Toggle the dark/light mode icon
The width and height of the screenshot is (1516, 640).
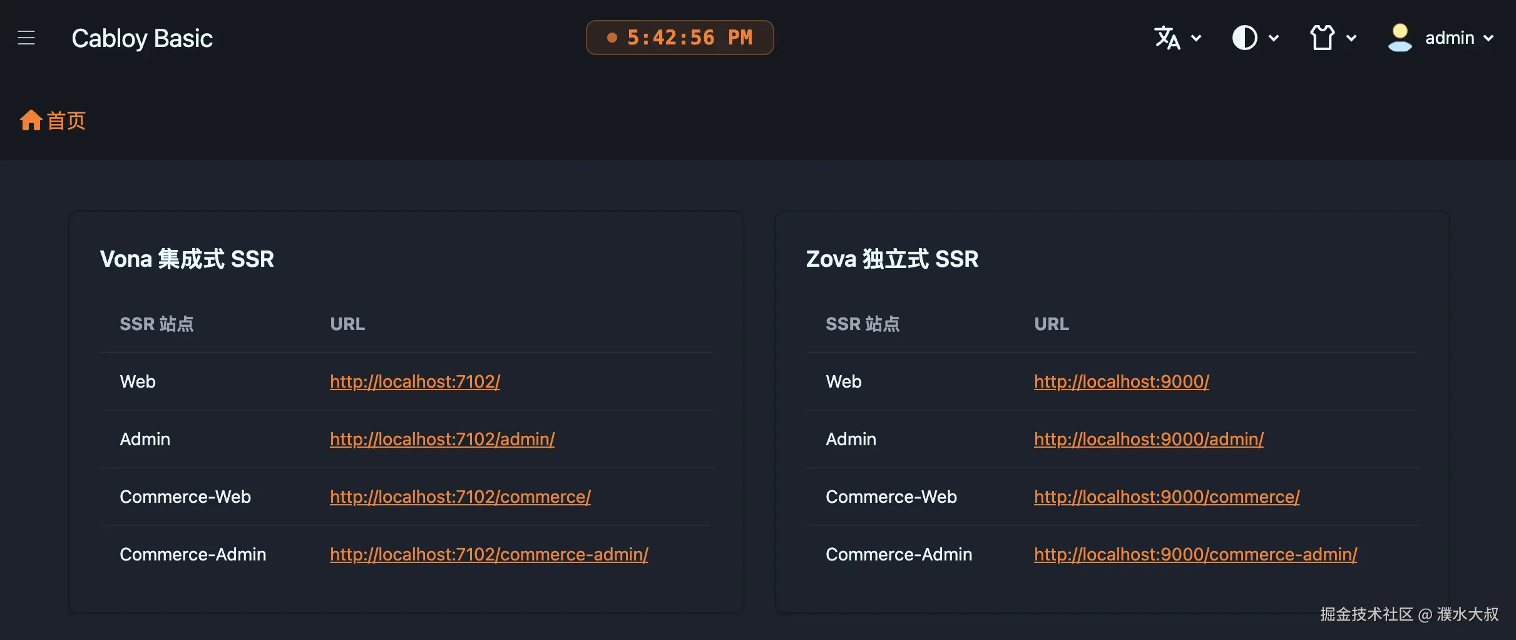point(1244,38)
